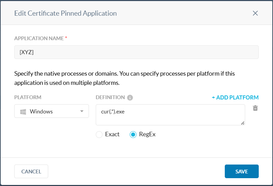
Task: Click the Definition info icon
Action: click(130, 97)
